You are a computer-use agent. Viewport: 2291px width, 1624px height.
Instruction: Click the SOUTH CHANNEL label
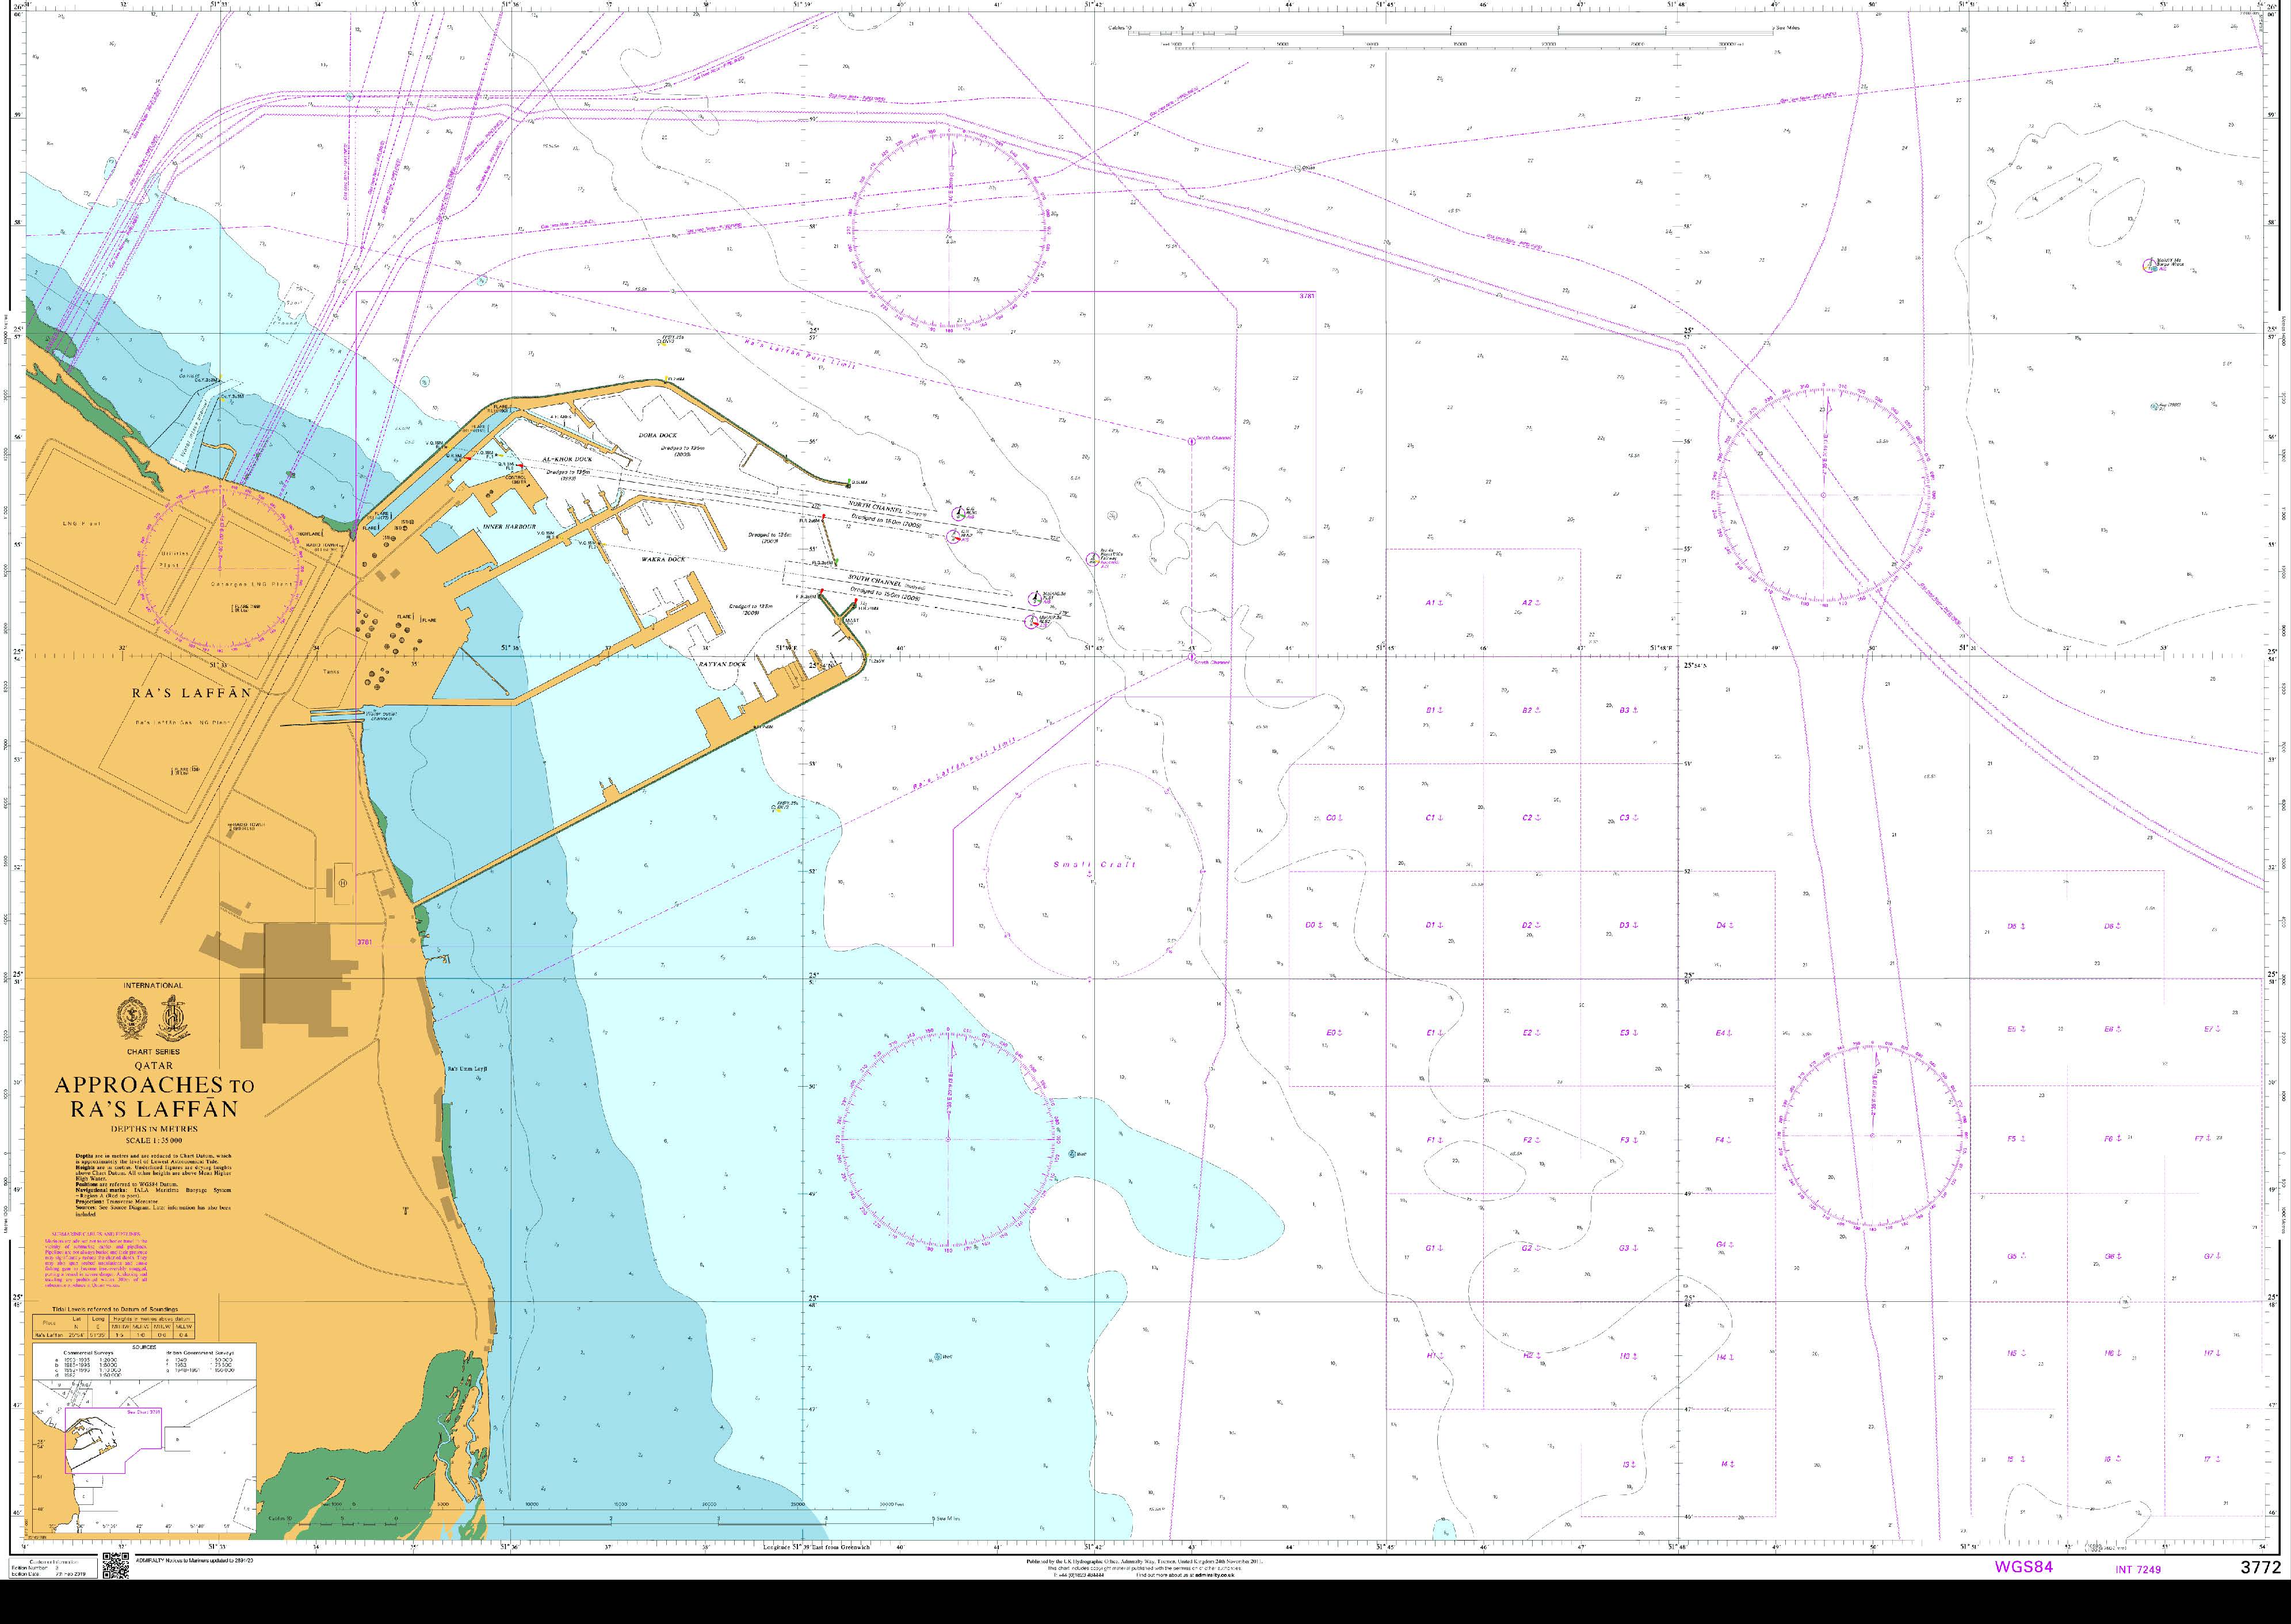click(x=875, y=580)
